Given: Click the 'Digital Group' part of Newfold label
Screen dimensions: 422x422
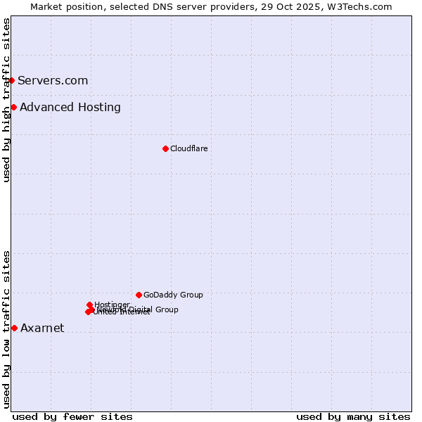Looking at the screenshot, I should 156,309.
